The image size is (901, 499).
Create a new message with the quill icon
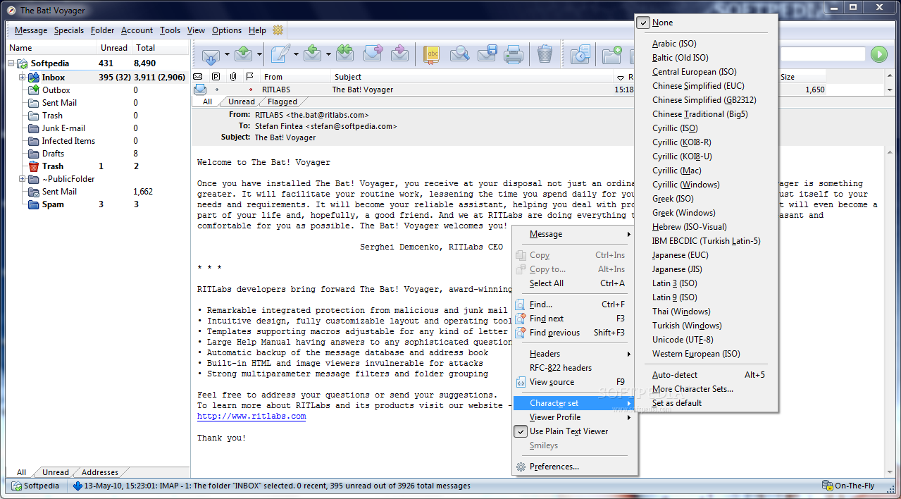tap(280, 54)
